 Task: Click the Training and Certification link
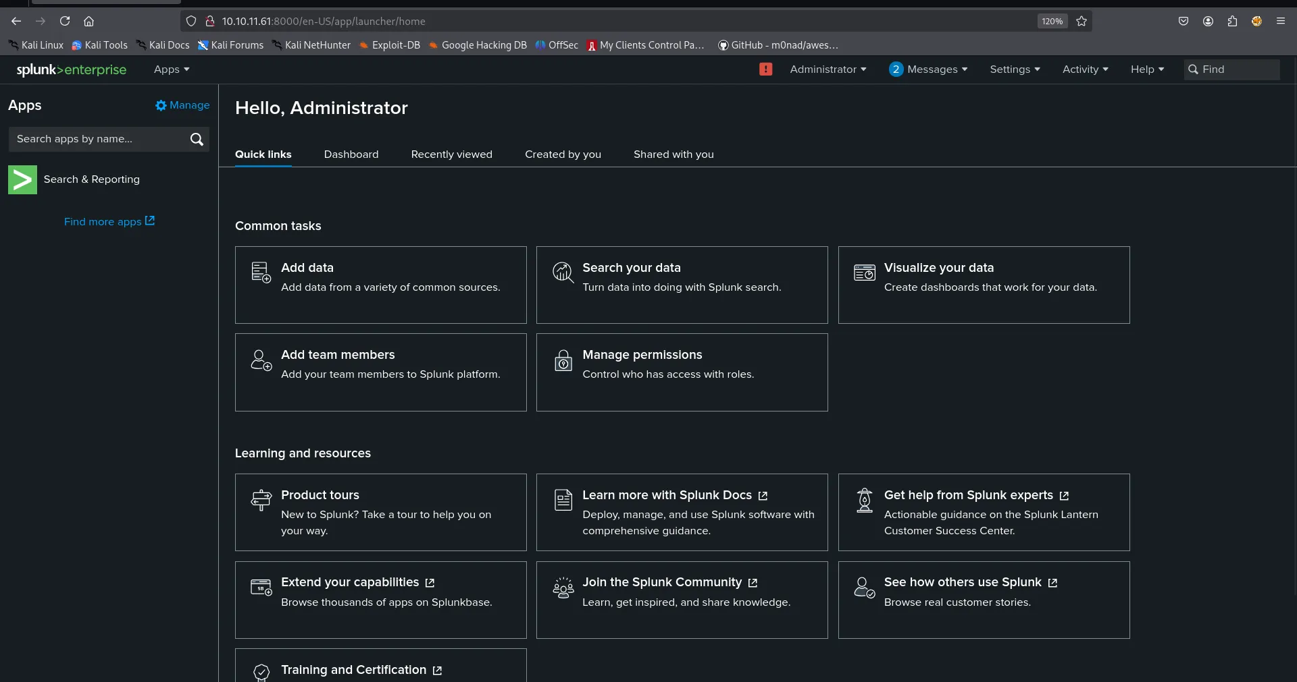pos(361,670)
